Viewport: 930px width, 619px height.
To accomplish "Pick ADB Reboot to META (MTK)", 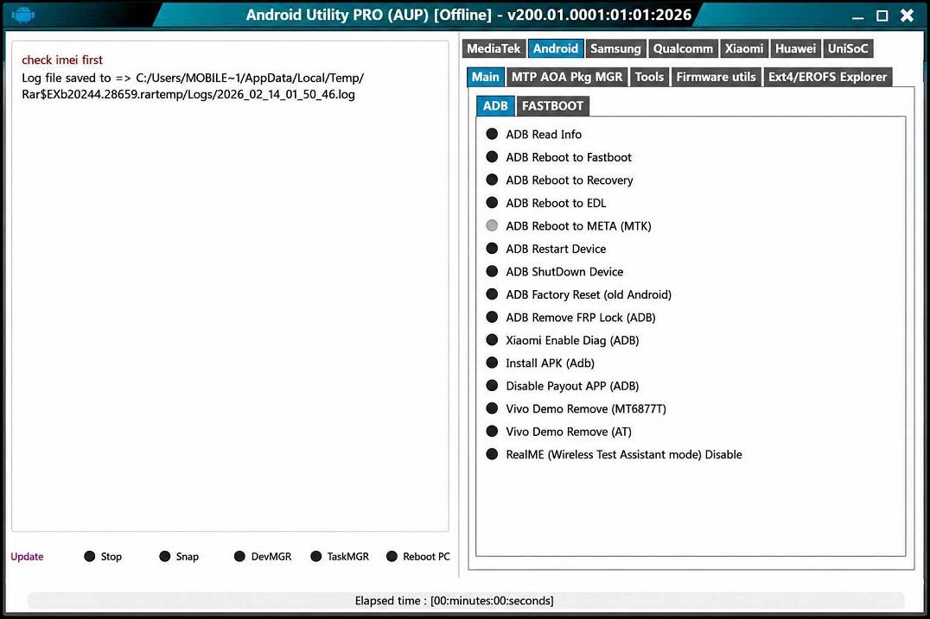I will (x=569, y=225).
